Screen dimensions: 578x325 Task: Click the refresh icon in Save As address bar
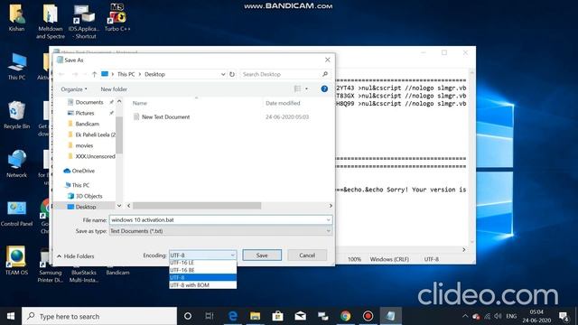[x=232, y=74]
